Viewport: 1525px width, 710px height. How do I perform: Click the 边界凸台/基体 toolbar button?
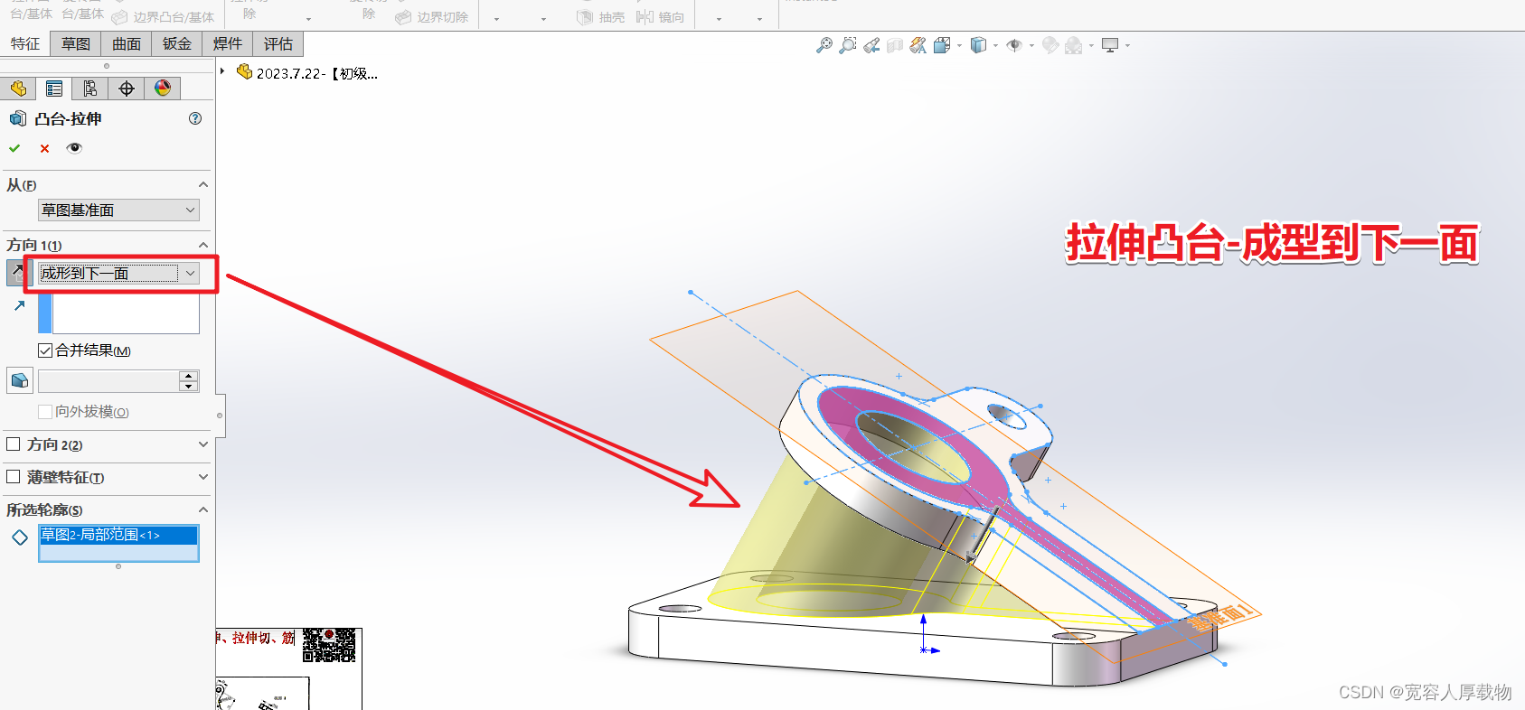(x=163, y=17)
